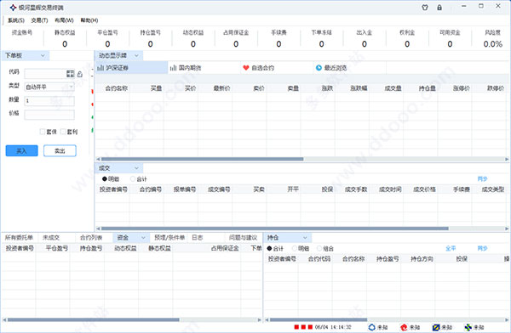Expand the 持仓 panel dropdown
511x333 pixels.
coord(305,238)
